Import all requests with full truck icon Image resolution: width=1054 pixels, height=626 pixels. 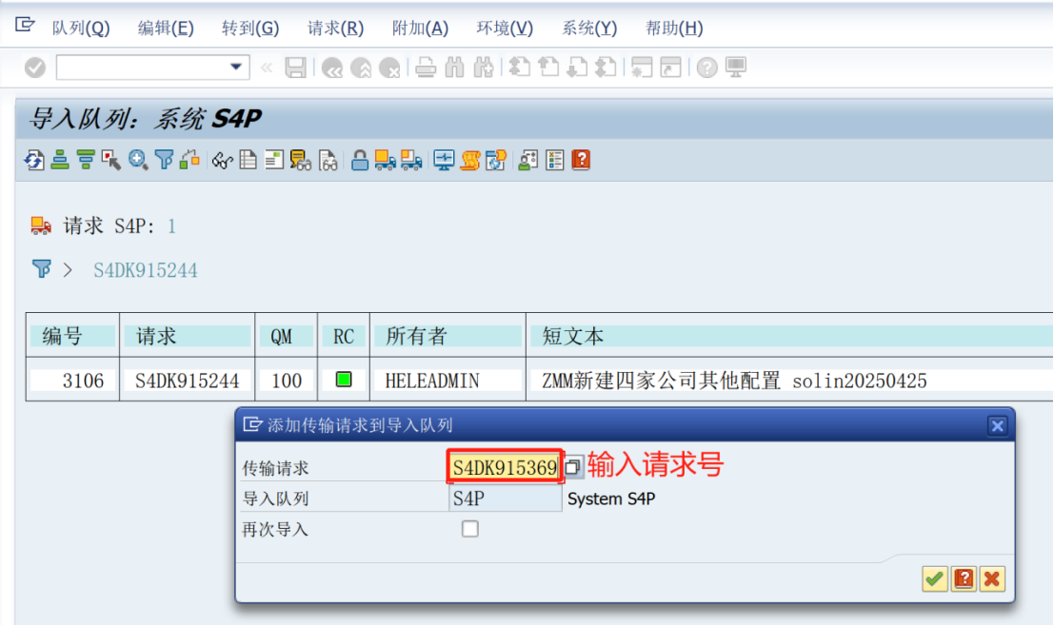(386, 160)
